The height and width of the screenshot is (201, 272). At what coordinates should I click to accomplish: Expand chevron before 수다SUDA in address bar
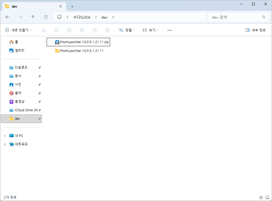(x=67, y=17)
